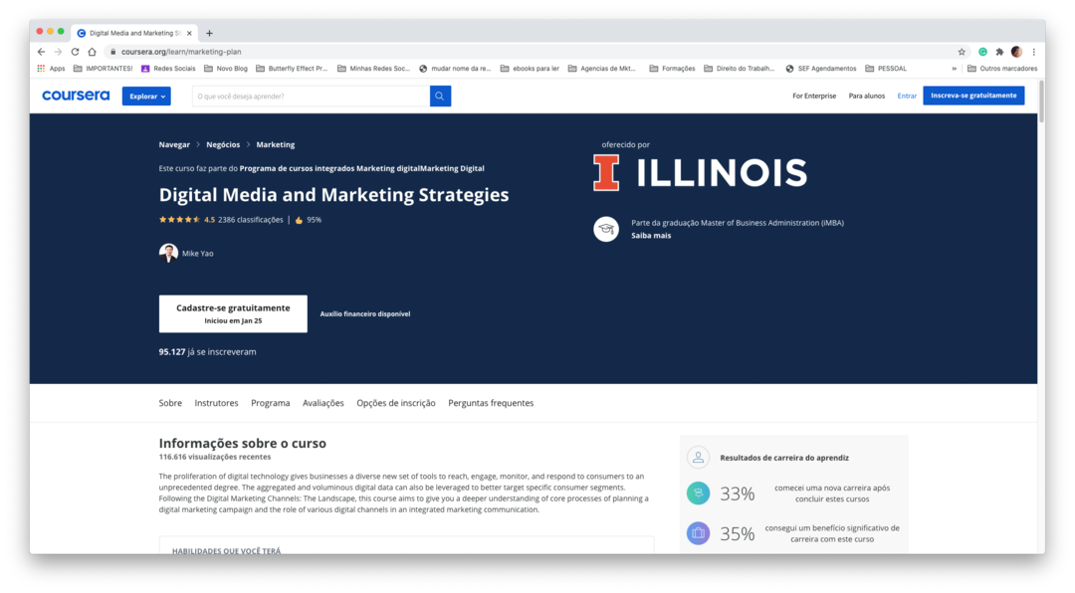This screenshot has width=1075, height=593.
Task: Click Inscreva-se gratuitamente button
Action: tap(973, 96)
